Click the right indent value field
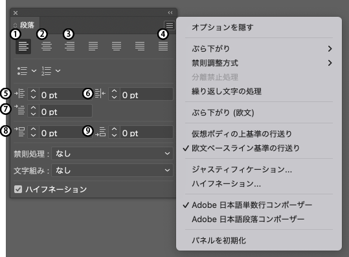 click(146, 94)
